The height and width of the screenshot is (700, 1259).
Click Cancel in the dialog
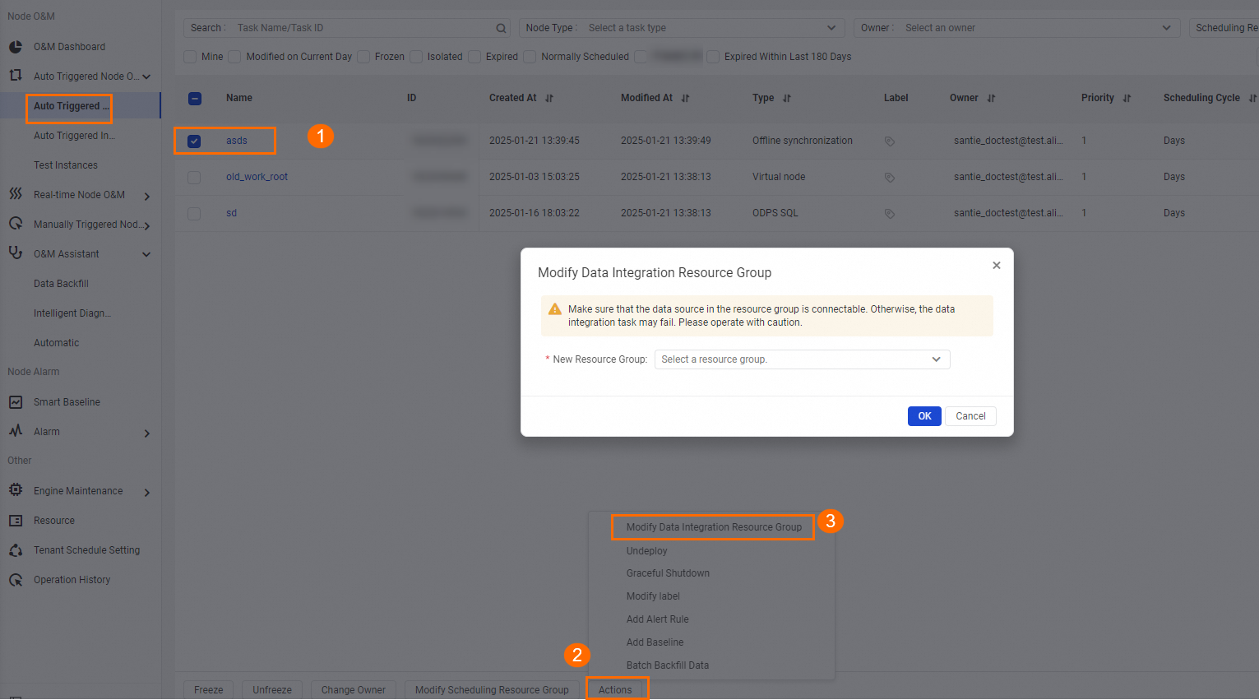[970, 416]
